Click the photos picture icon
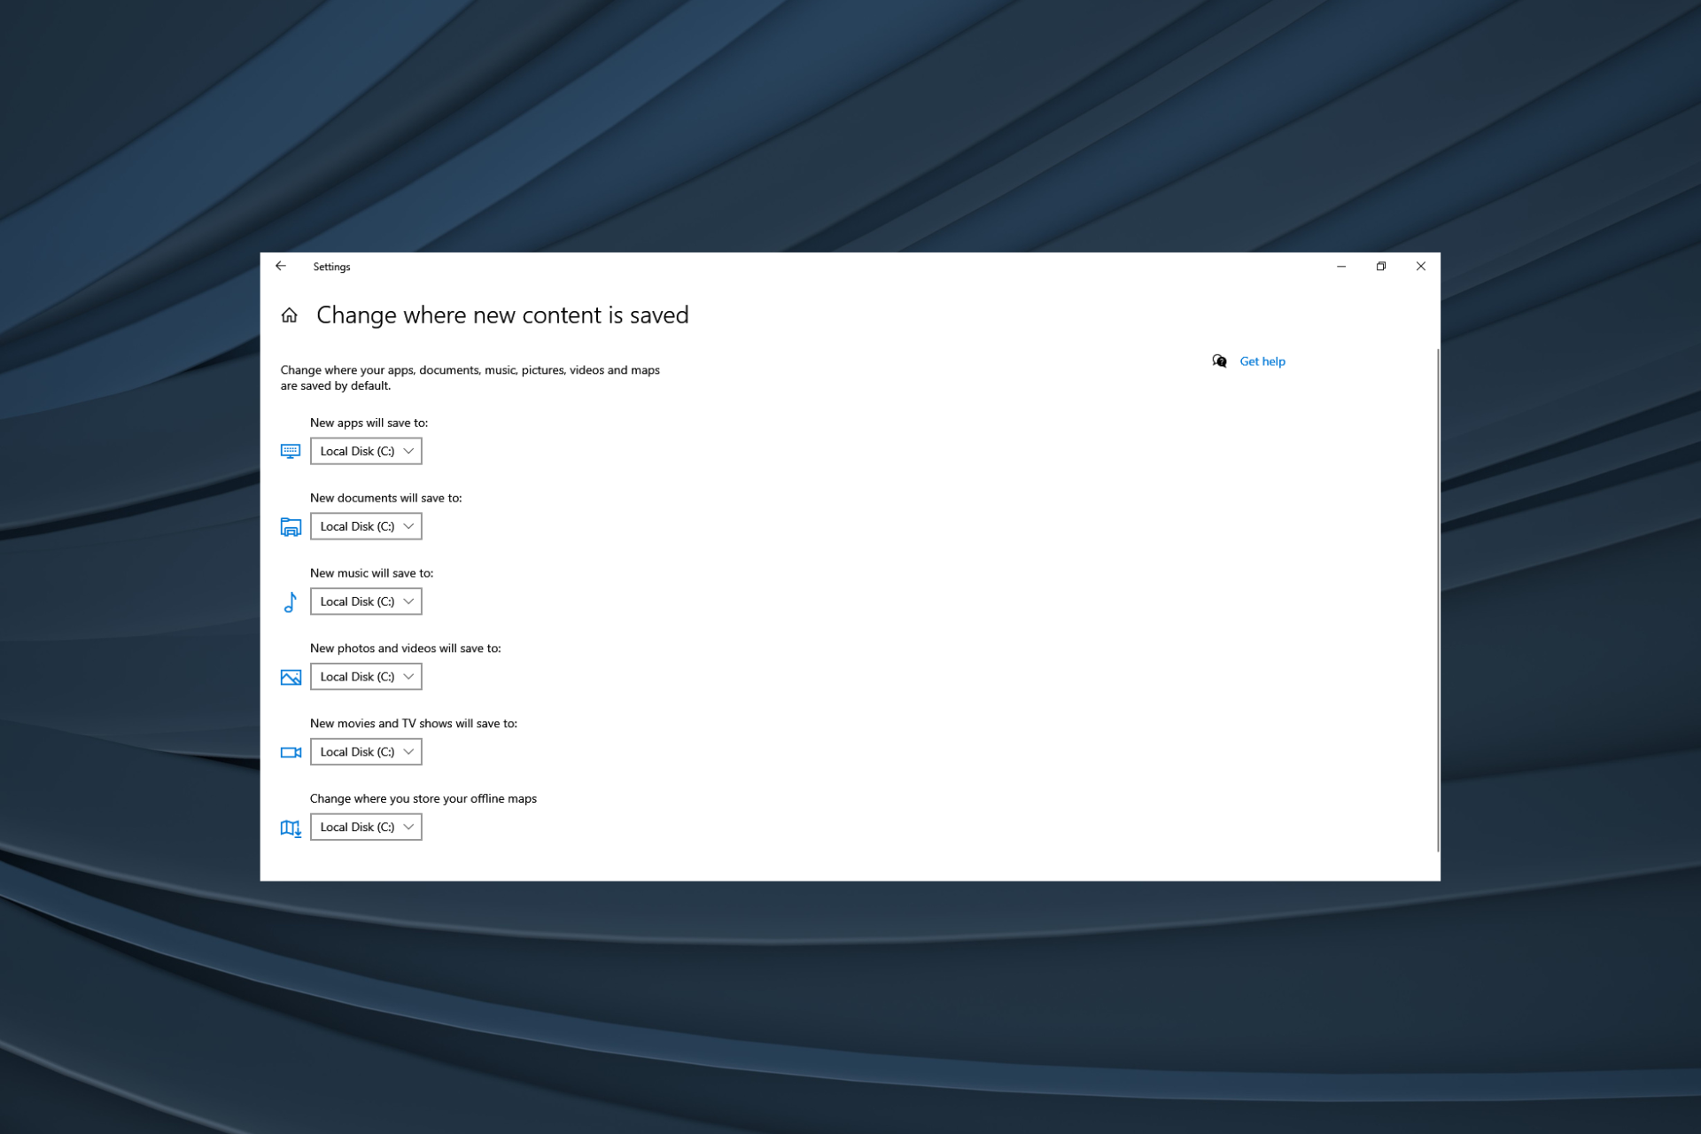 coord(291,678)
